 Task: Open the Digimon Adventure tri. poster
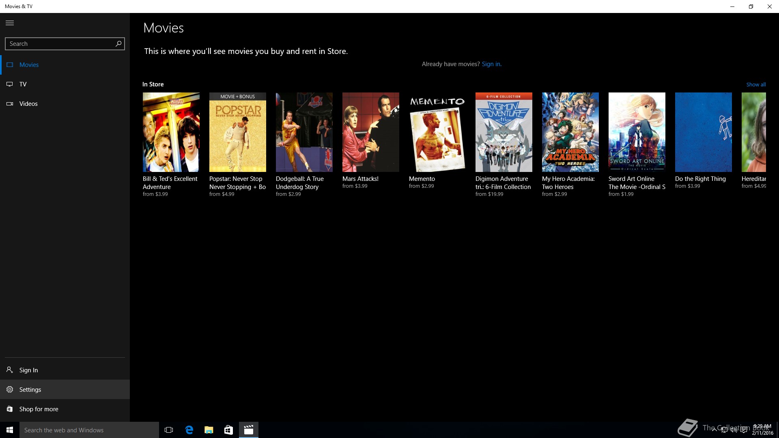point(504,132)
